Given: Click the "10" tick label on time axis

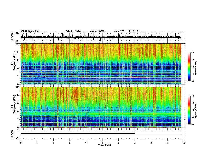Looking at the screenshot, I should coord(184,143).
